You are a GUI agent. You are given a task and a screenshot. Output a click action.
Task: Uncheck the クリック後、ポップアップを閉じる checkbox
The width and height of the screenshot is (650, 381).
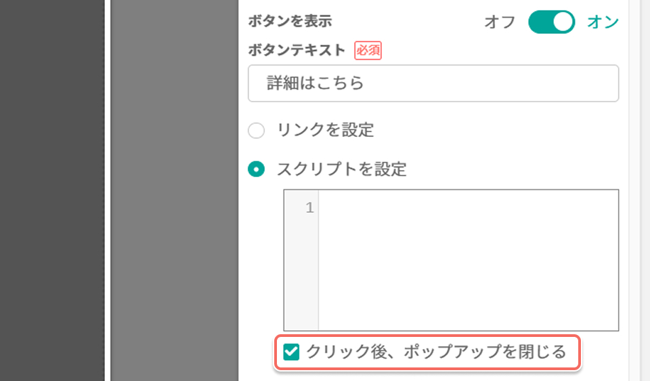coord(291,352)
